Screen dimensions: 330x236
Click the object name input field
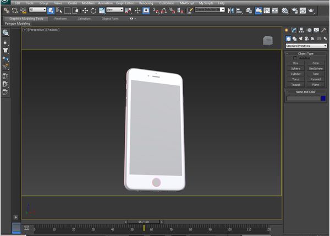[303, 98]
